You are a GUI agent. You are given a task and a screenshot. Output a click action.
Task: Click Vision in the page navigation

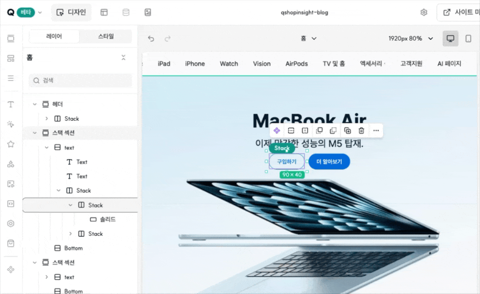[262, 64]
